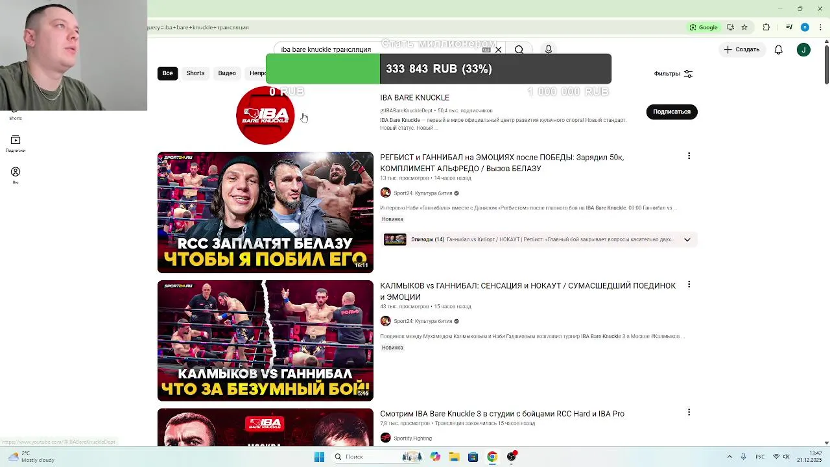830x467 pixels.
Task: Select the Видео filter chip
Action: pos(227,73)
